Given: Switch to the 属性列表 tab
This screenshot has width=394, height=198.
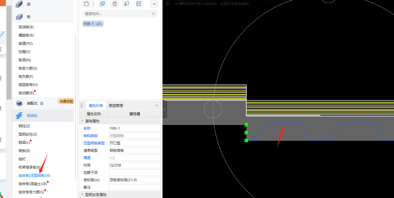Looking at the screenshot, I should pos(96,106).
